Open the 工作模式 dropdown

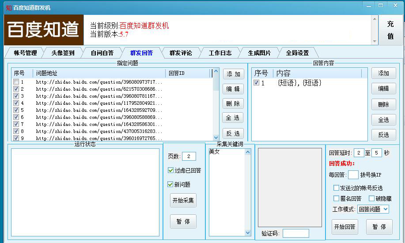click(373, 209)
